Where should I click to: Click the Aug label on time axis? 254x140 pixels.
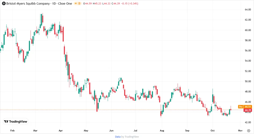tap(162, 130)
